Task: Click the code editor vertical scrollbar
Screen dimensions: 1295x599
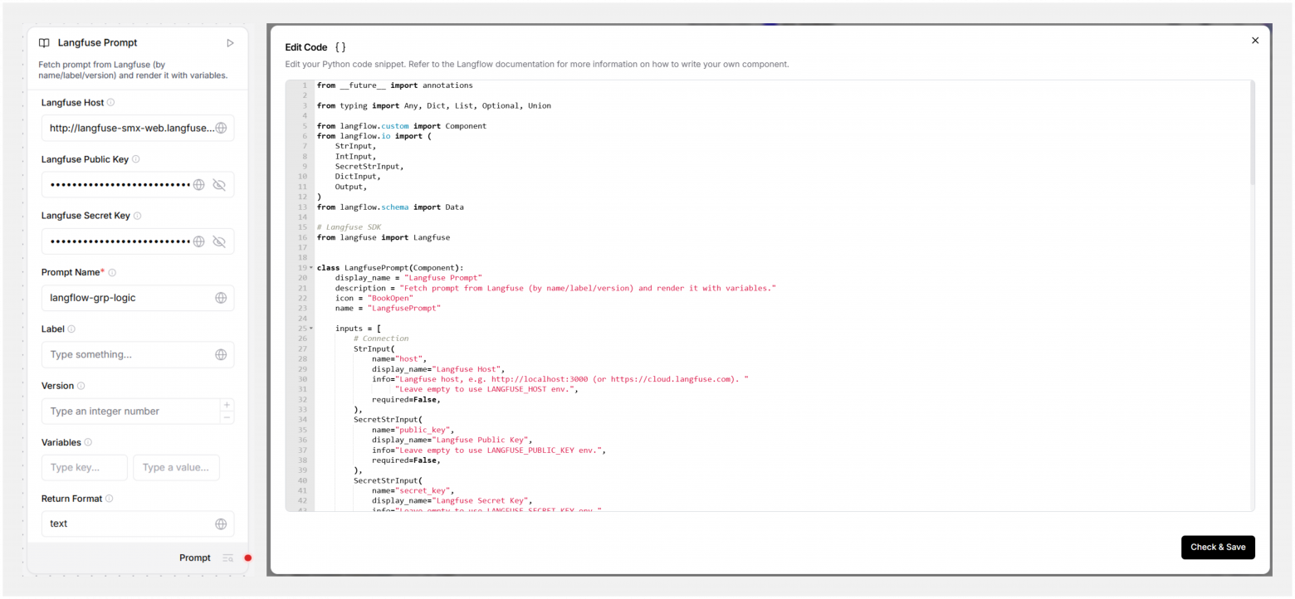Action: point(1252,133)
